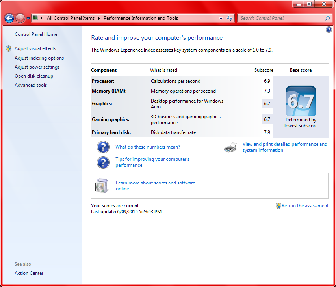
Task: Open Adjust indexing options
Action: point(39,58)
